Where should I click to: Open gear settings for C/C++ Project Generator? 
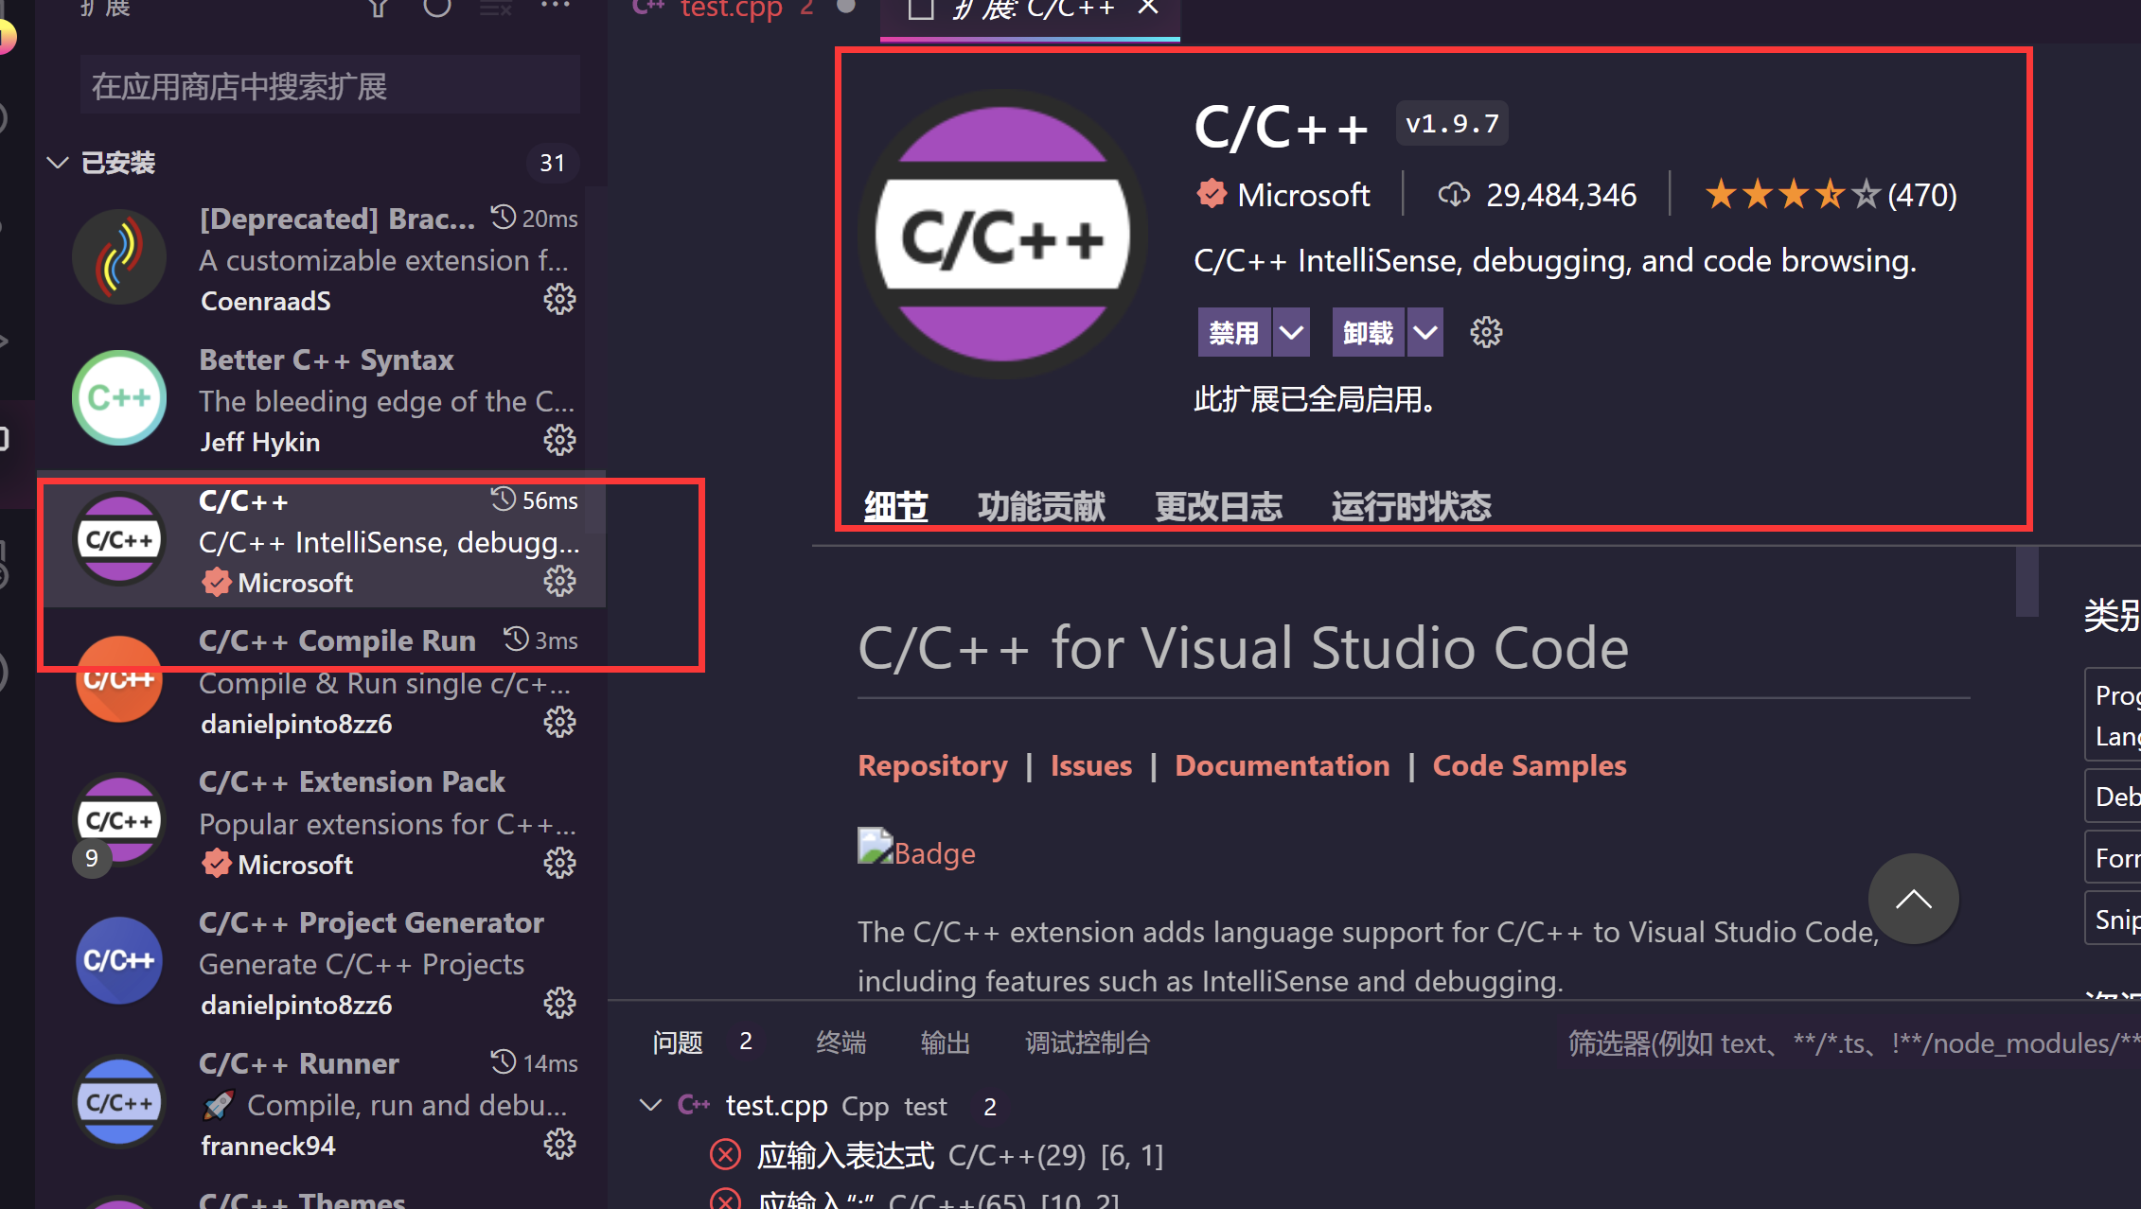click(x=559, y=1003)
